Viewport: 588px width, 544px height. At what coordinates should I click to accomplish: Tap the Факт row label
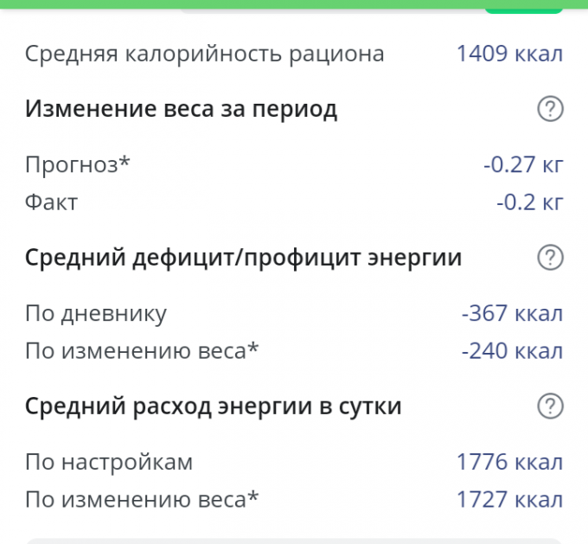point(52,202)
